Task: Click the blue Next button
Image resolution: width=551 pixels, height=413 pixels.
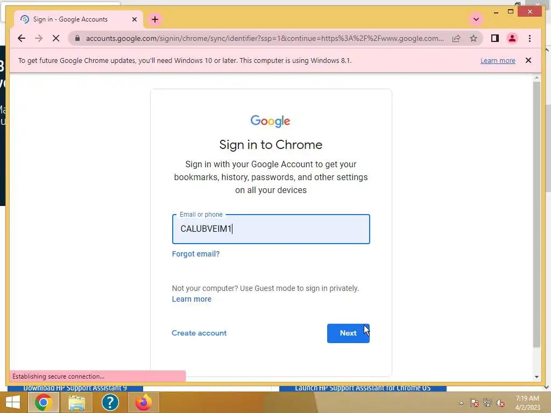Action: 348,333
